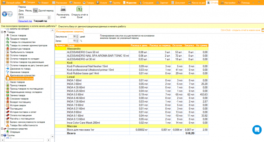Open the Расписание tab

pos(59,2)
